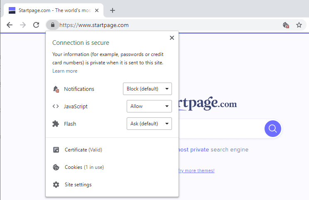Open the Flash Ask (default) dropdown

(149, 124)
